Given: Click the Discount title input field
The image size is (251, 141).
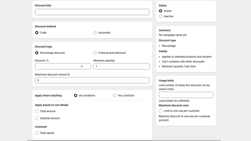Looking at the screenshot, I should 92,12.
